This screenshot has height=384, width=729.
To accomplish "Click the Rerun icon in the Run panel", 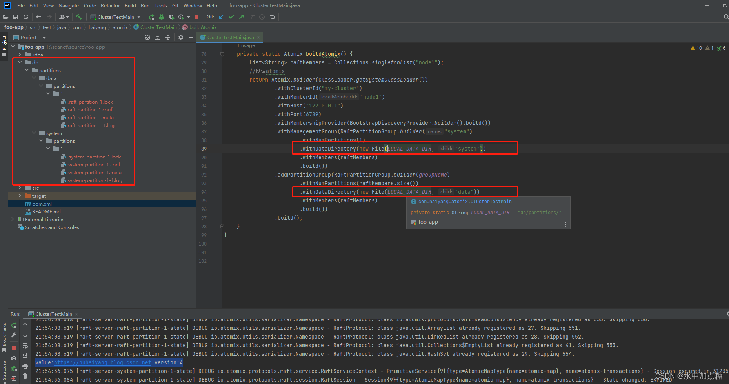I will click(x=14, y=325).
